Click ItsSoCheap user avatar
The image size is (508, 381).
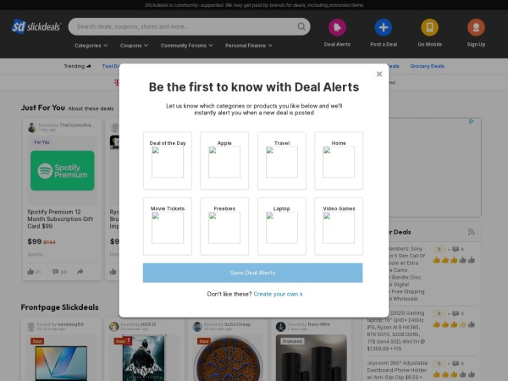pos(197,327)
